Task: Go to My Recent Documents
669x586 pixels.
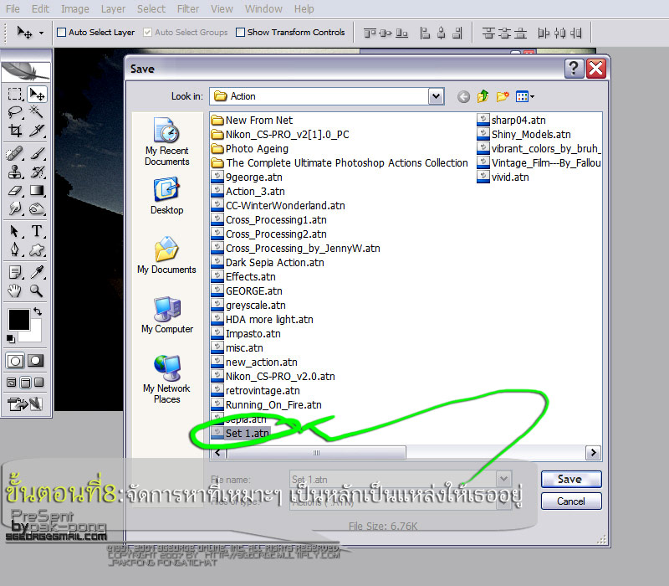Action: pyautogui.click(x=166, y=141)
